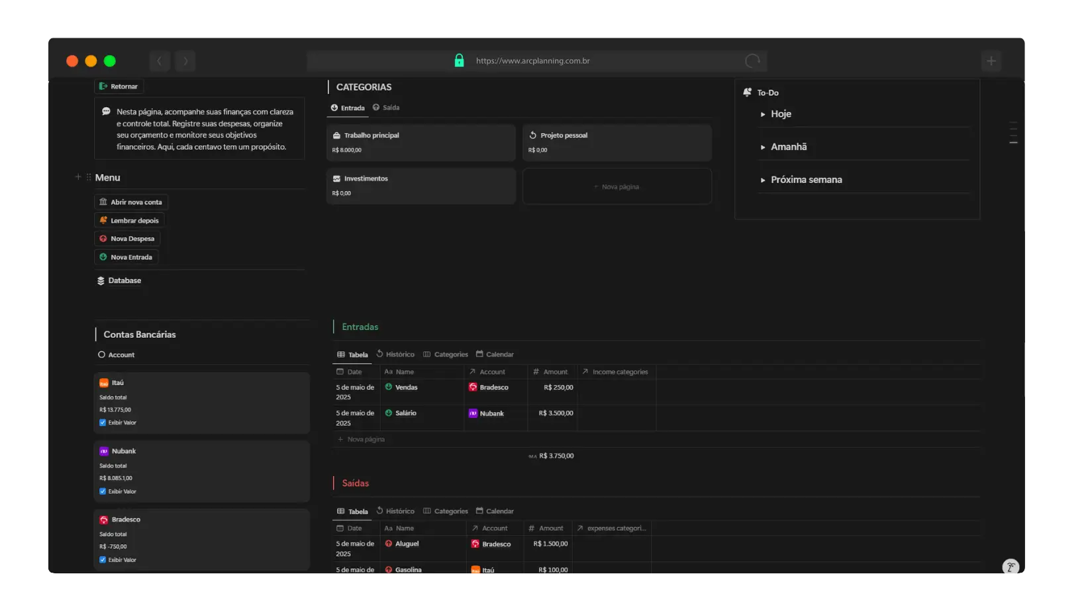Click the Bradesco logo in Vendas row

pos(473,387)
